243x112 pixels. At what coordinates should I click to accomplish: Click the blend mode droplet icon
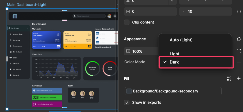[x=239, y=39]
